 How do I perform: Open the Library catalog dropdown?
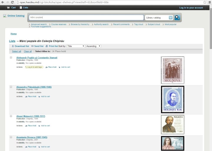pyautogui.click(x=159, y=18)
